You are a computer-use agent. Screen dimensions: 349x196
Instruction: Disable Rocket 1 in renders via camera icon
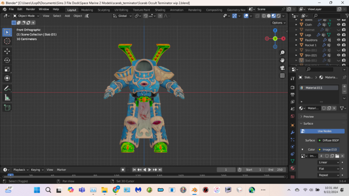(344, 45)
